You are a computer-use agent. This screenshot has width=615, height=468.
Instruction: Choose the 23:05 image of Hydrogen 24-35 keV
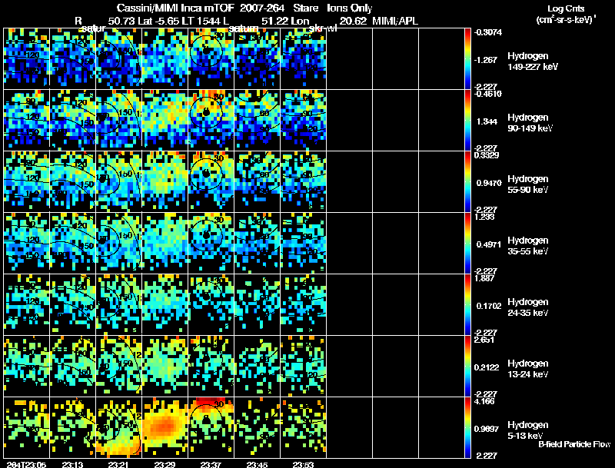(26, 304)
